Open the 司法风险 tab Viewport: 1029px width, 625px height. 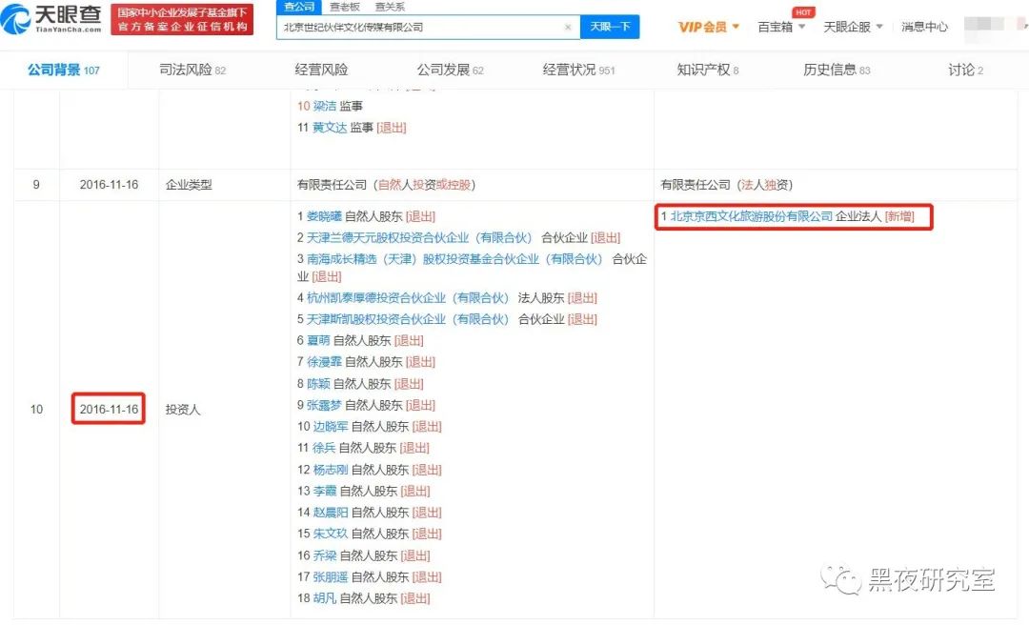pyautogui.click(x=192, y=70)
